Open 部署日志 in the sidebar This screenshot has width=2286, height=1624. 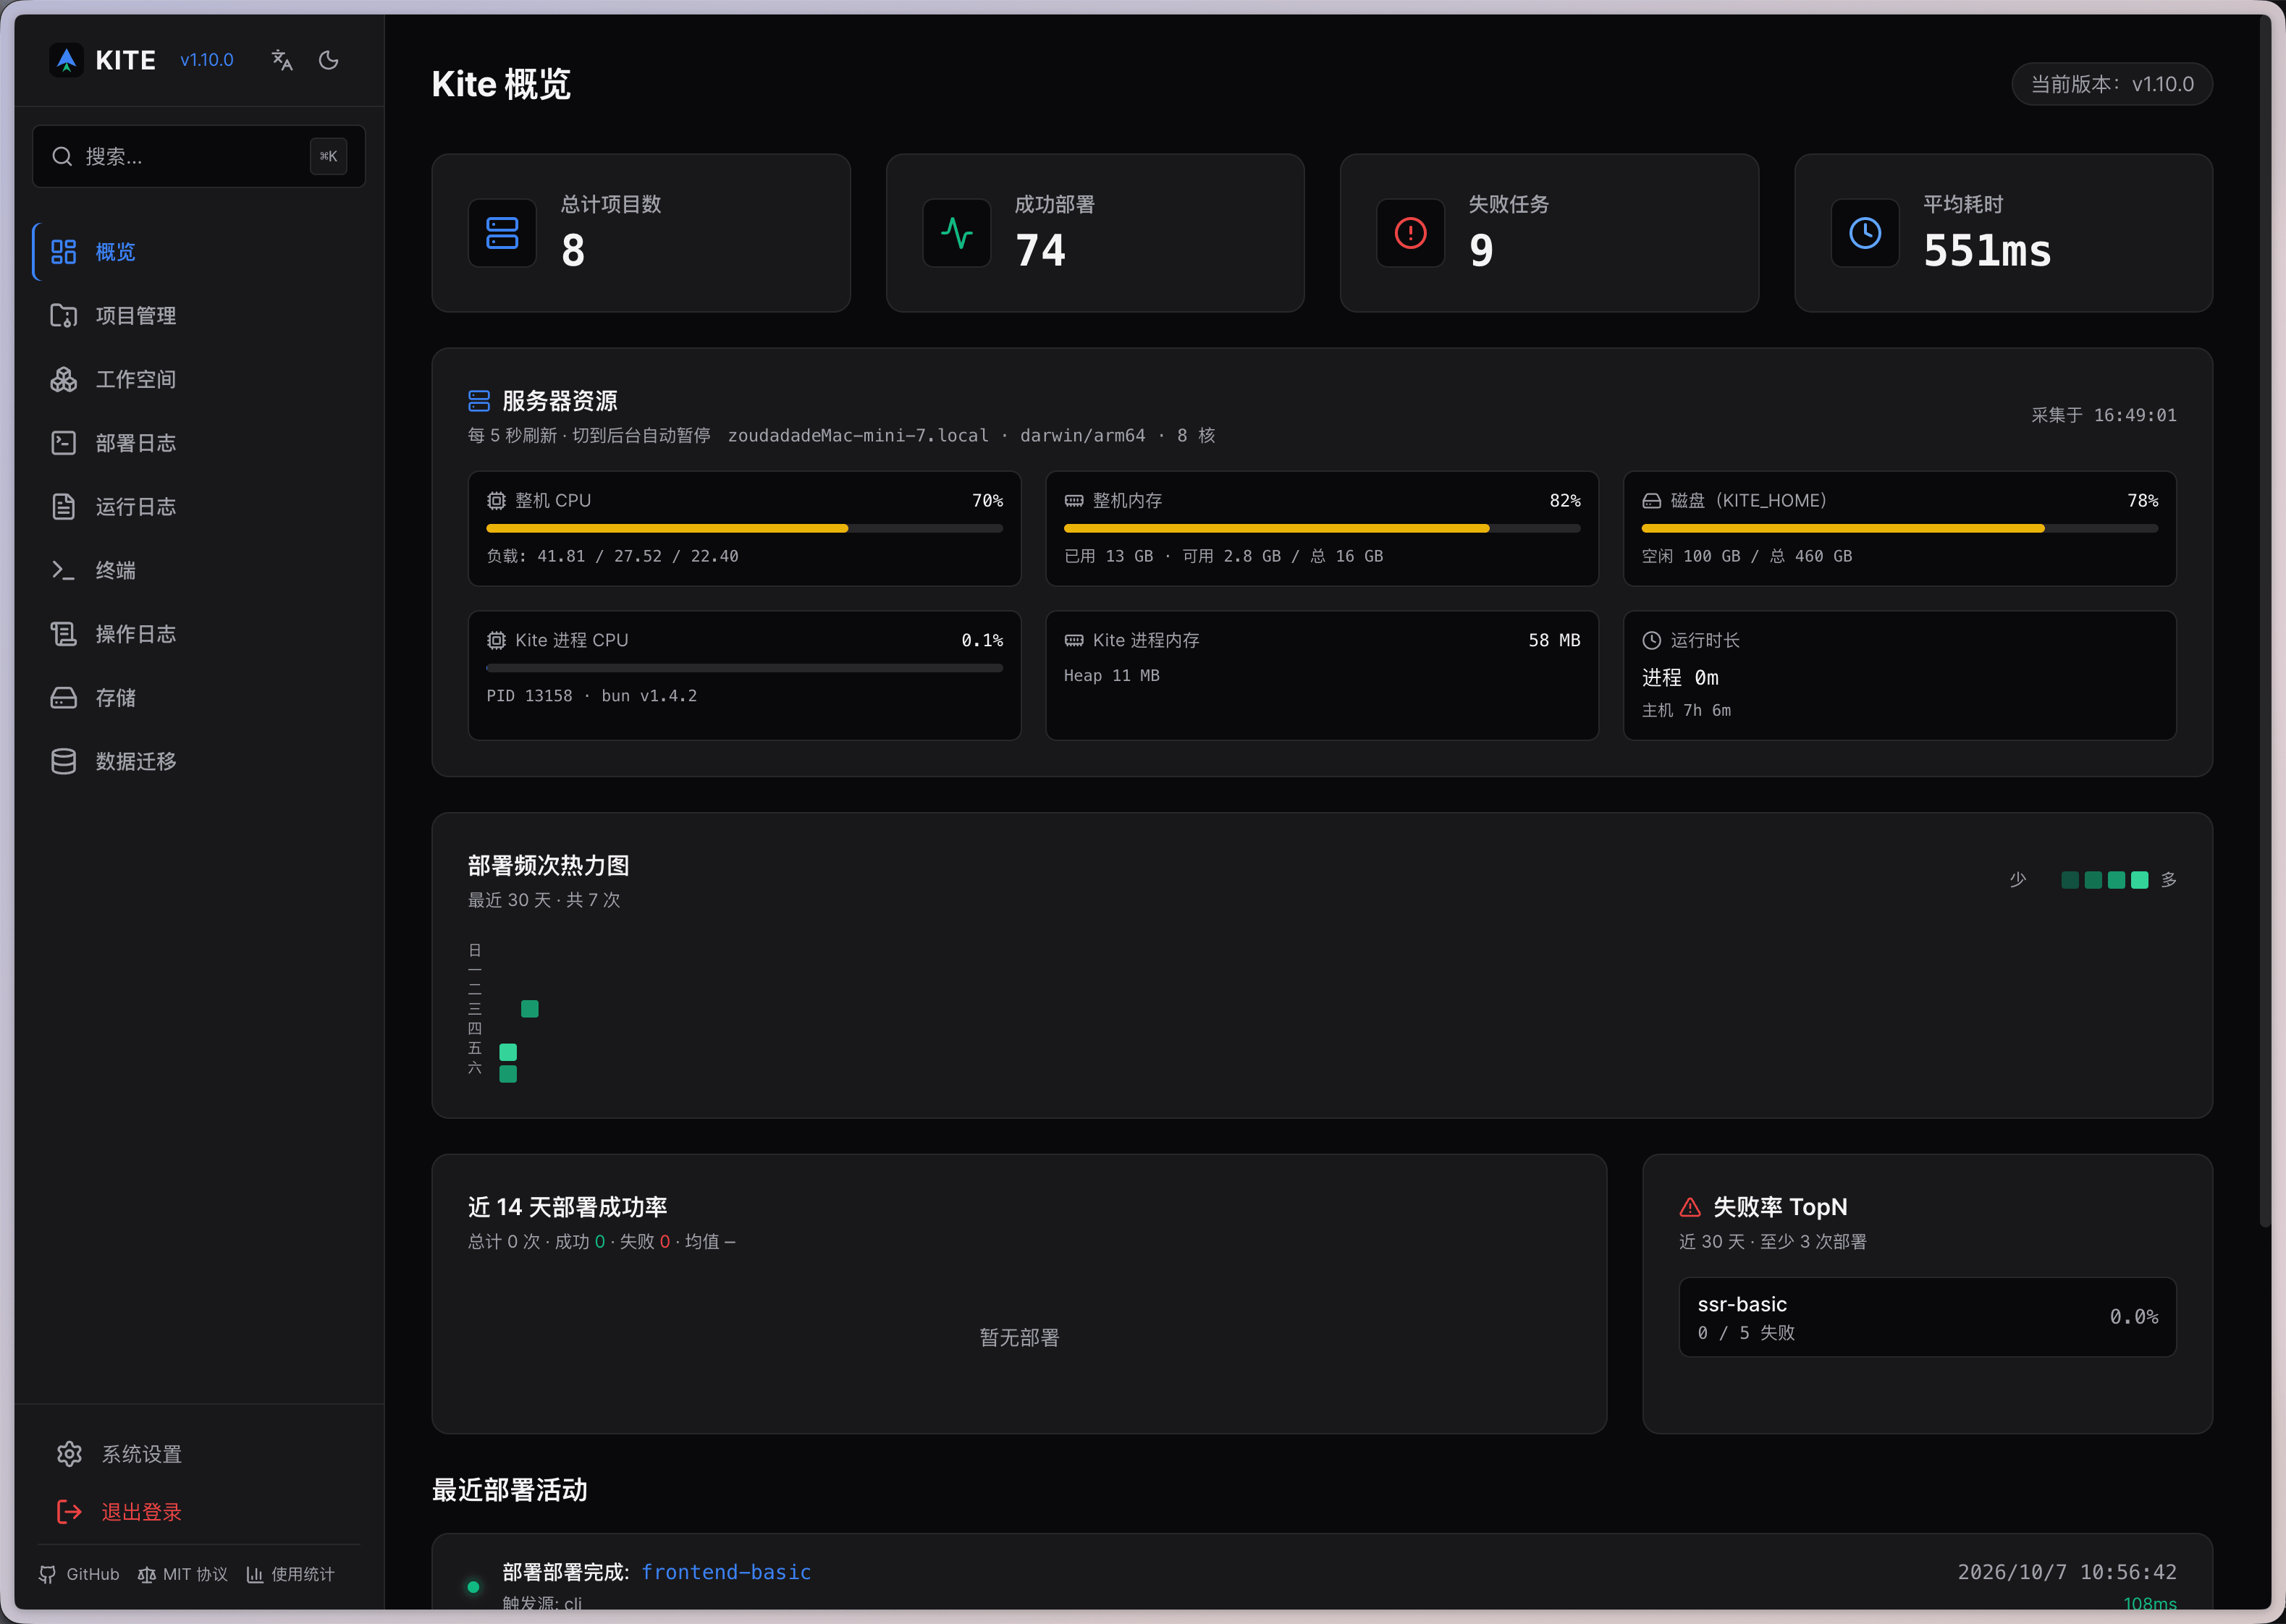click(x=199, y=443)
